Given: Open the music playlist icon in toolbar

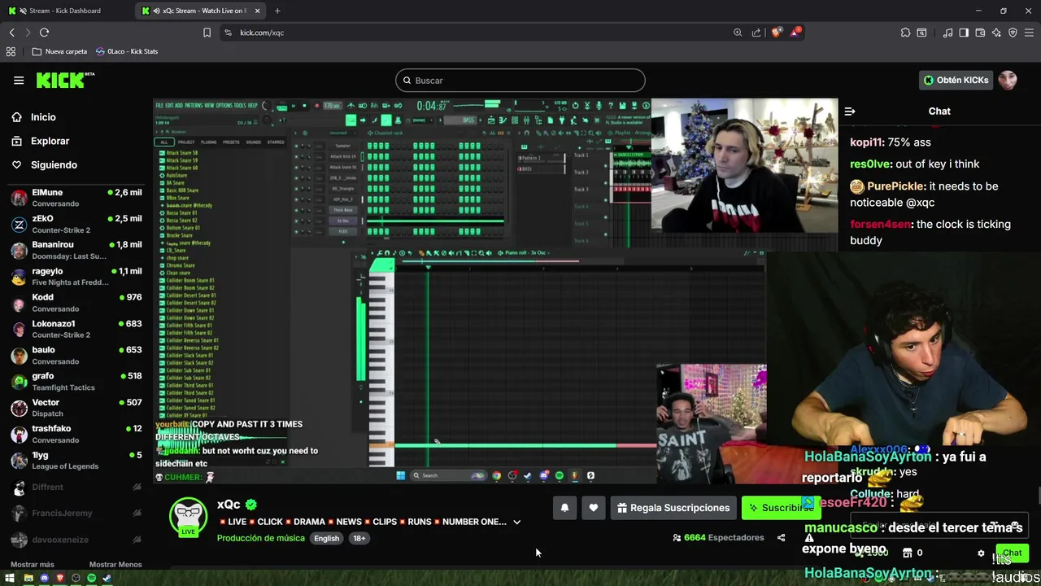Looking at the screenshot, I should [947, 33].
